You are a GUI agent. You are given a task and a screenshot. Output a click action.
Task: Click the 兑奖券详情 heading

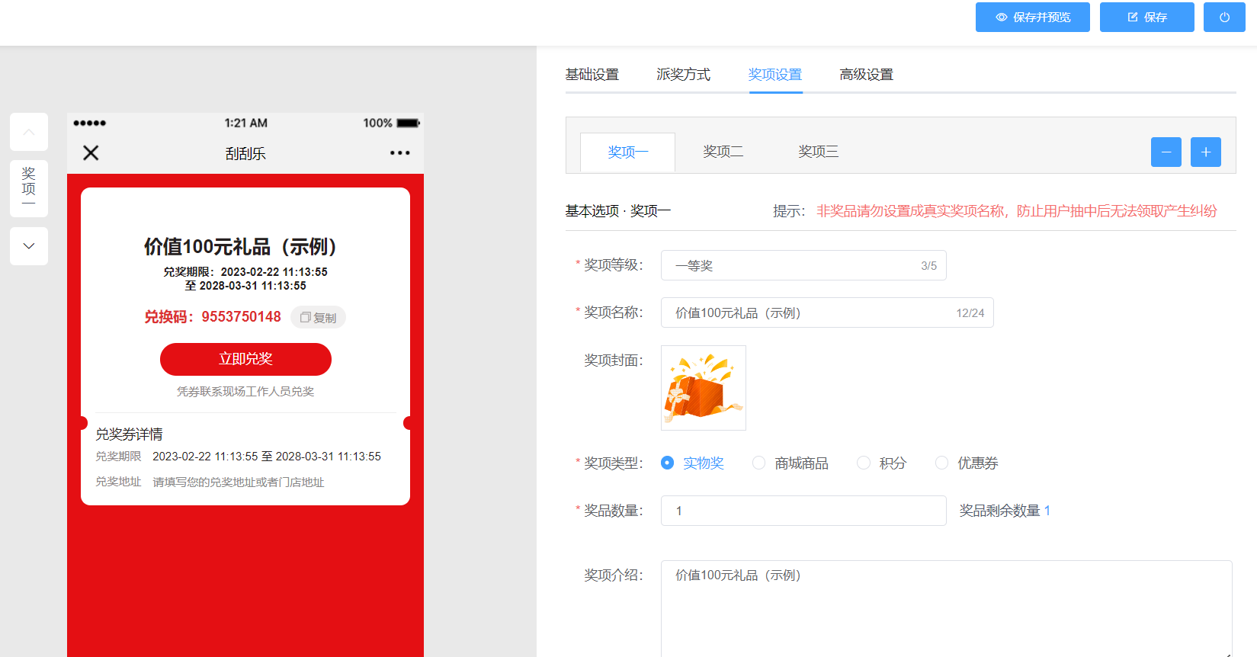[129, 434]
